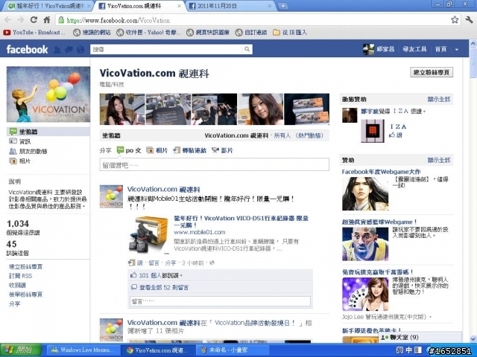Click 查看全部 52 則留言 link
Viewport: 477px width, 357px height.
coord(164,287)
